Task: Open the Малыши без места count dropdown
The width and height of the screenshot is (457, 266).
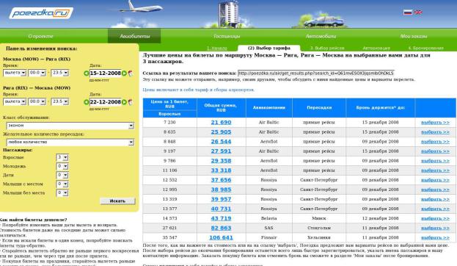Action: tap(62, 193)
